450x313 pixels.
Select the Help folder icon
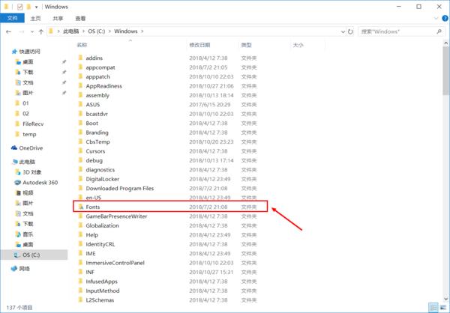pos(81,234)
